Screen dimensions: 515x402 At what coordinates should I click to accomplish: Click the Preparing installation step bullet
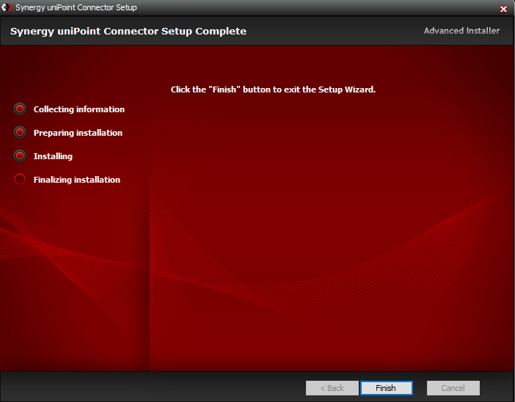coord(20,132)
